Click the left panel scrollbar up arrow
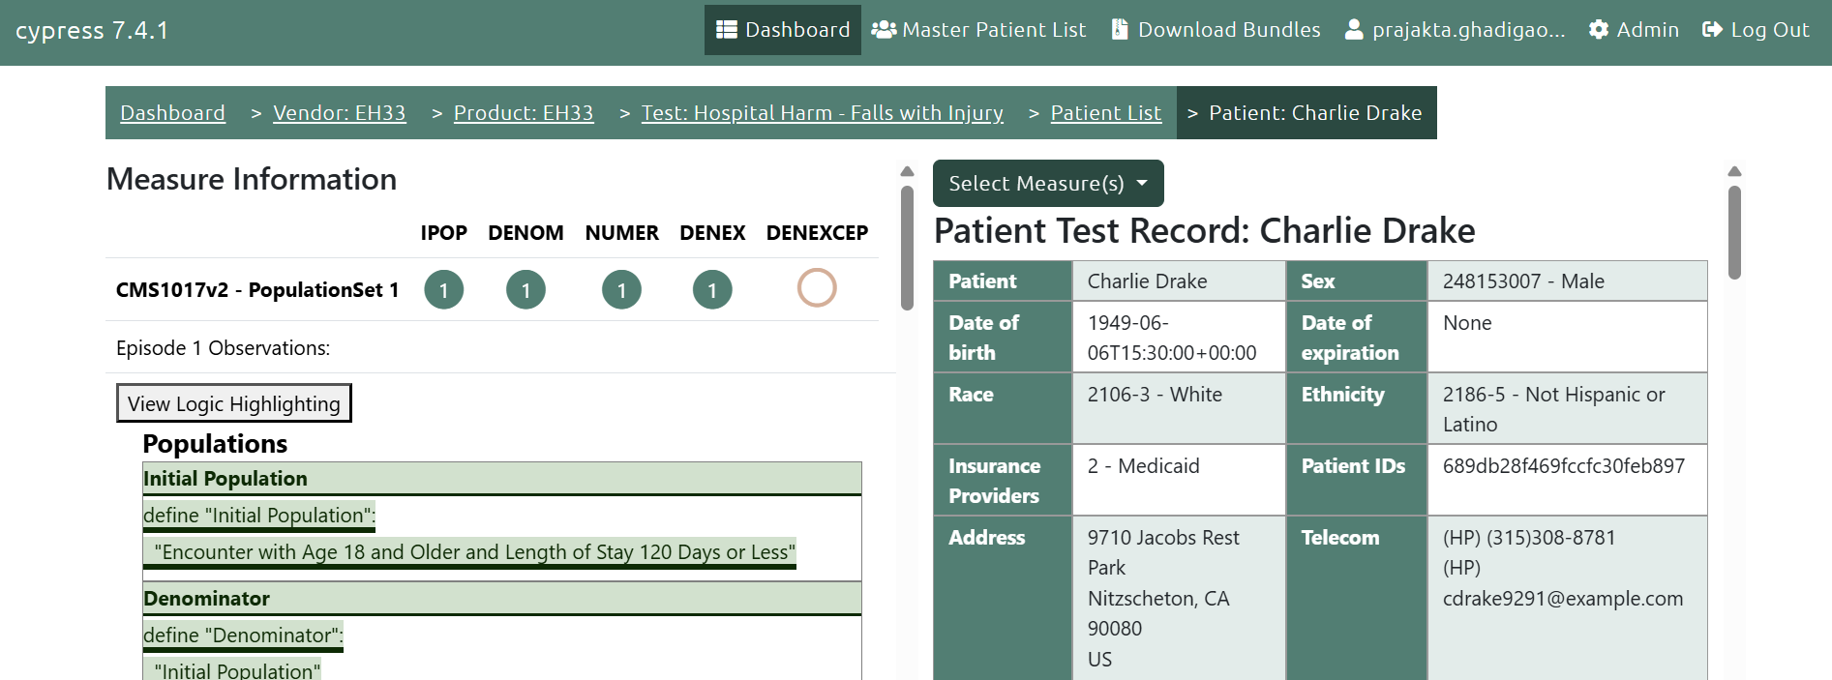Screen dimensions: 1832x680 coord(907,171)
